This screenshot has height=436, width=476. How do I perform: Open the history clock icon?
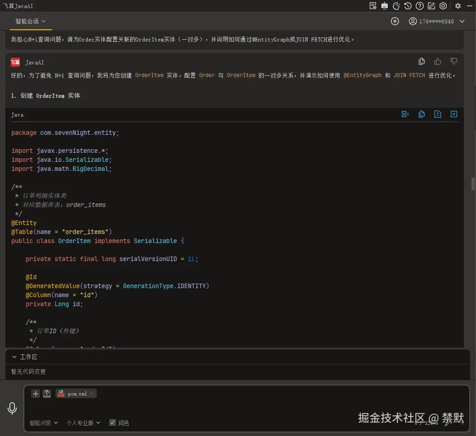click(x=408, y=6)
